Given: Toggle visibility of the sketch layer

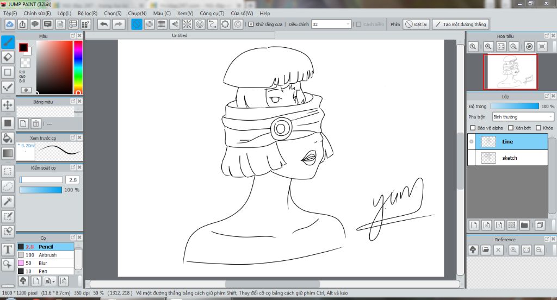Looking at the screenshot, I should [472, 158].
